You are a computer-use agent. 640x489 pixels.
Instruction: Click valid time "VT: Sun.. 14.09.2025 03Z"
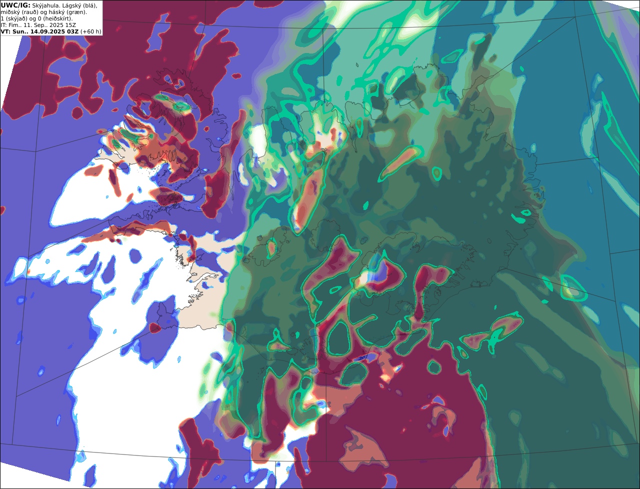[x=39, y=31]
